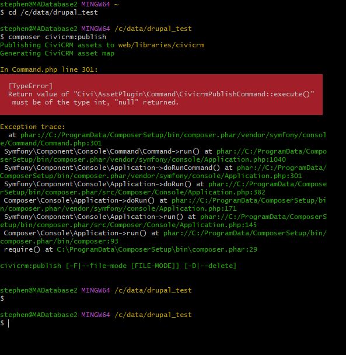Screen dimensions: 346x355
Task: Click the 'require() at' trace entry
Action: point(29,249)
